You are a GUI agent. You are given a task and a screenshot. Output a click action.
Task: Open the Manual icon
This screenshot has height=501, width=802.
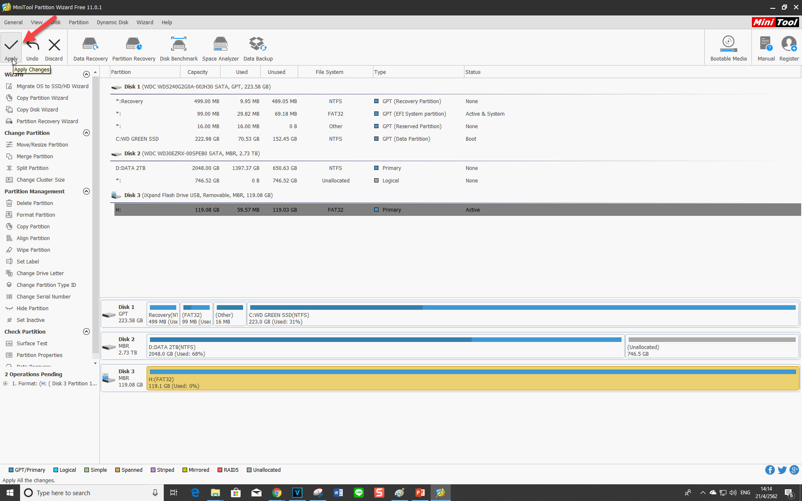(766, 43)
